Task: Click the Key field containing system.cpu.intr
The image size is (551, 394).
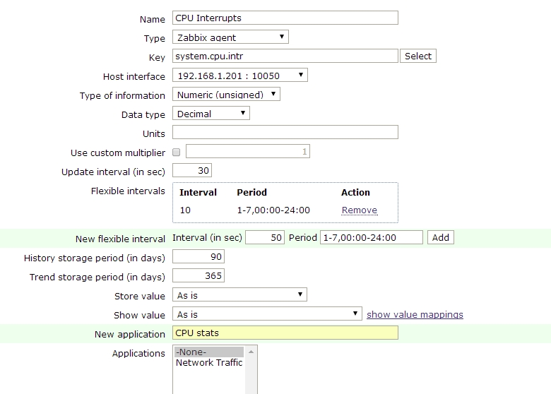Action: [285, 56]
